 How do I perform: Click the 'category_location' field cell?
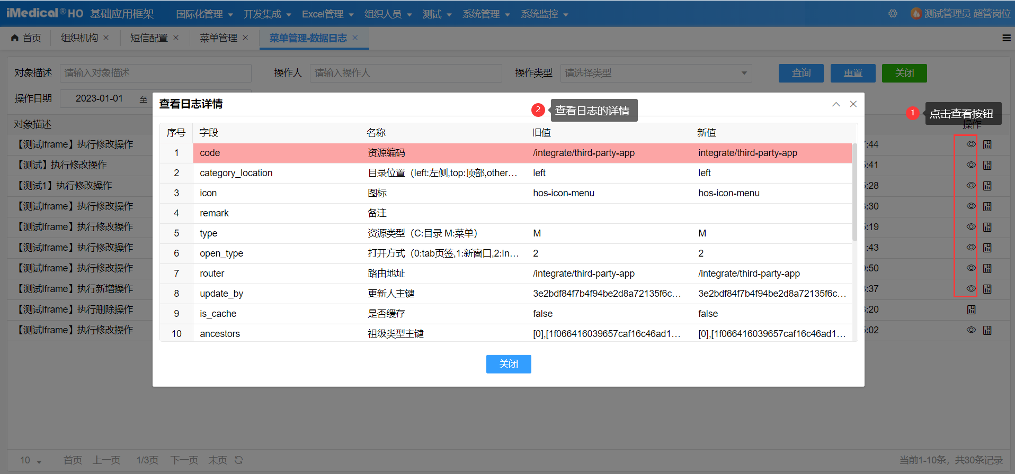(236, 173)
